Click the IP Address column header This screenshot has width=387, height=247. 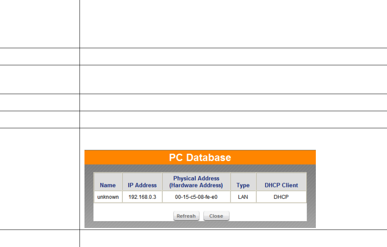(142, 182)
